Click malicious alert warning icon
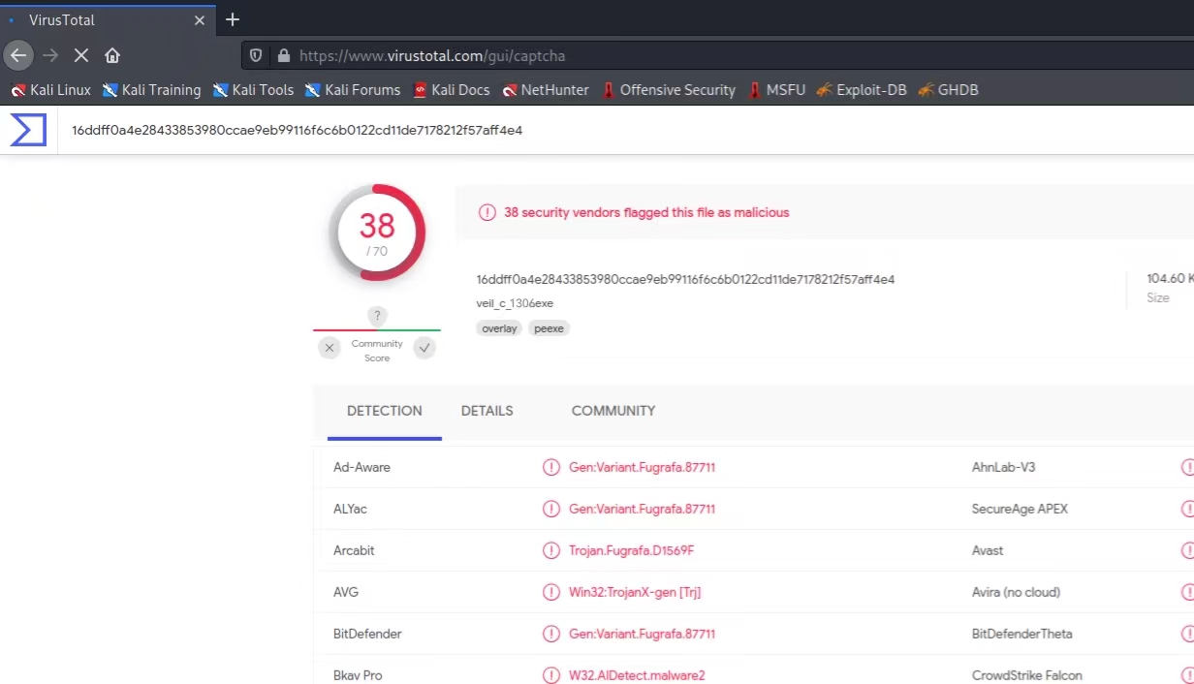Viewport: 1194px width, 684px height. 487,212
